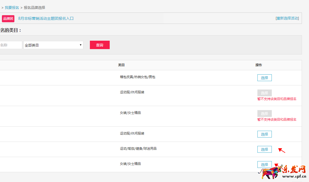The height and width of the screenshot is (182, 309).
Task: Click the greyed-out 选择 in the first 运动服/休闲服装 row
Action: [x=264, y=93]
